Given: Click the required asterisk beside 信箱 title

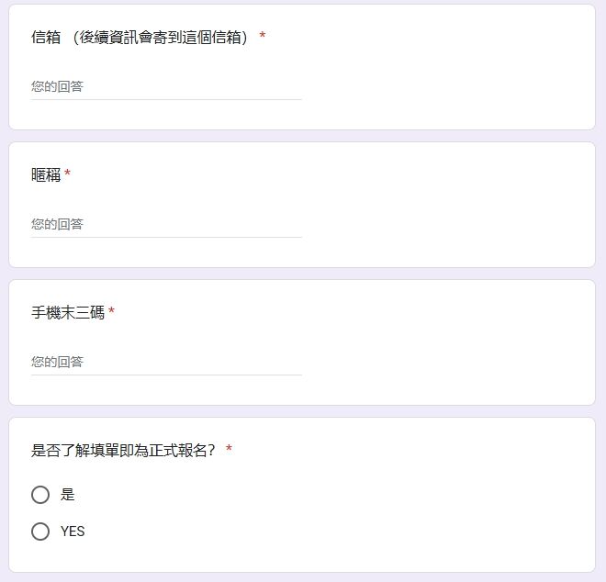Looking at the screenshot, I should (x=263, y=36).
